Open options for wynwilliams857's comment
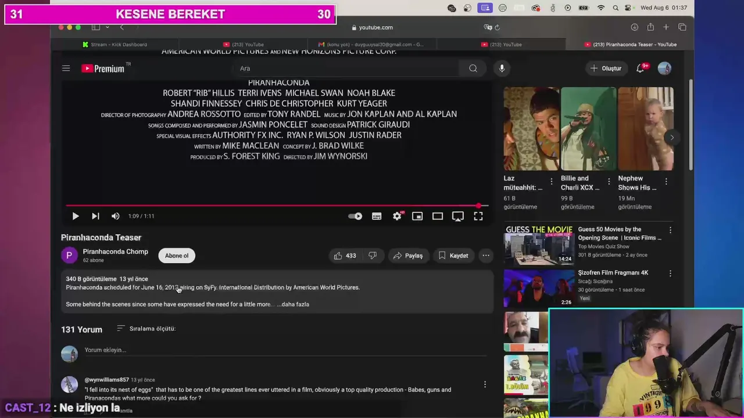The image size is (744, 418). (x=485, y=384)
